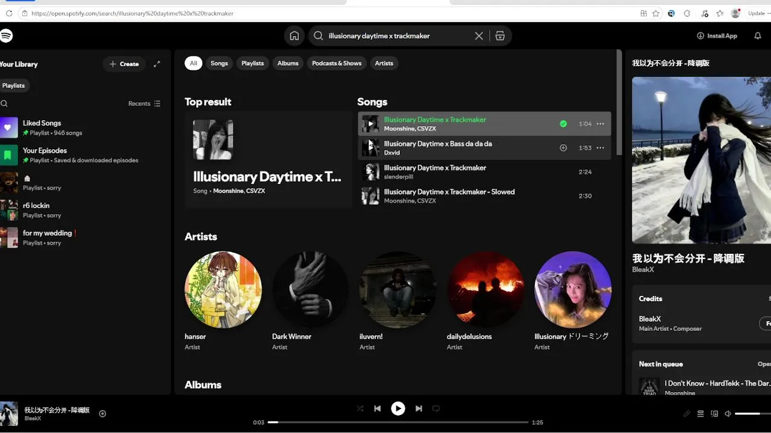The image size is (771, 433).
Task: Click Create in Your Library
Action: point(124,64)
